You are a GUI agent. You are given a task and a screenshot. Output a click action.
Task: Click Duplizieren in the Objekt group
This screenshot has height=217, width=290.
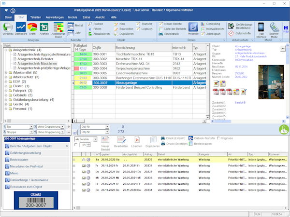(124, 34)
